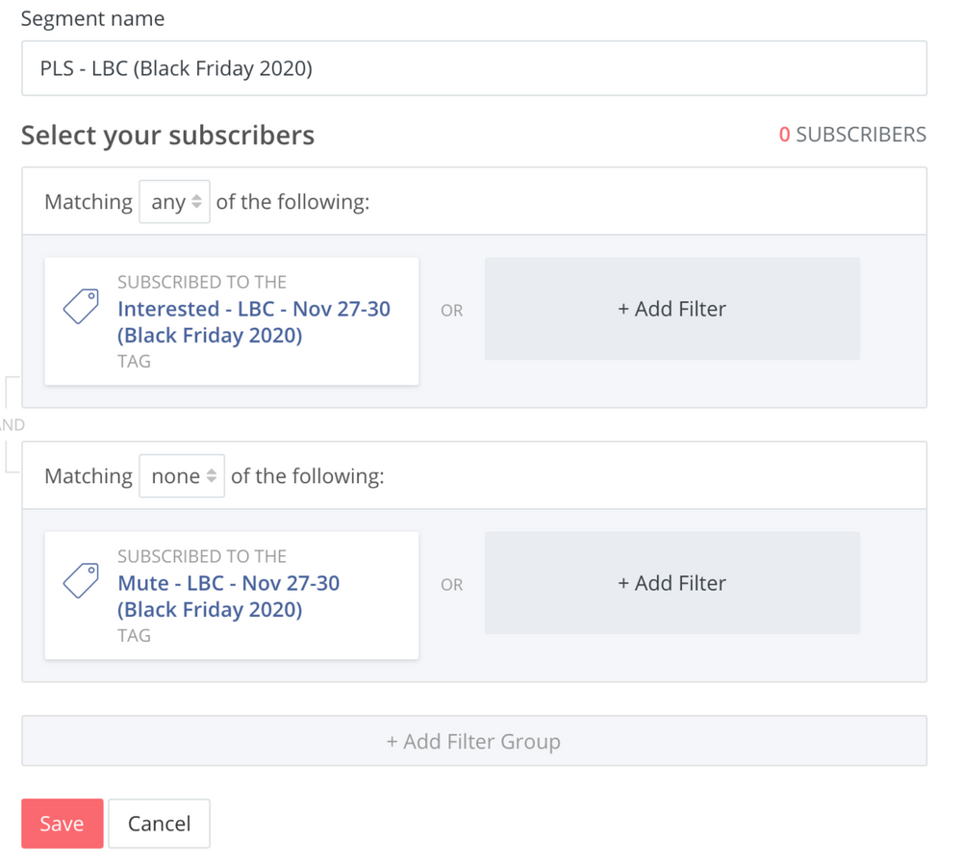Click the tag icon beside the Mute filter
The height and width of the screenshot is (865, 962).
coord(81,580)
